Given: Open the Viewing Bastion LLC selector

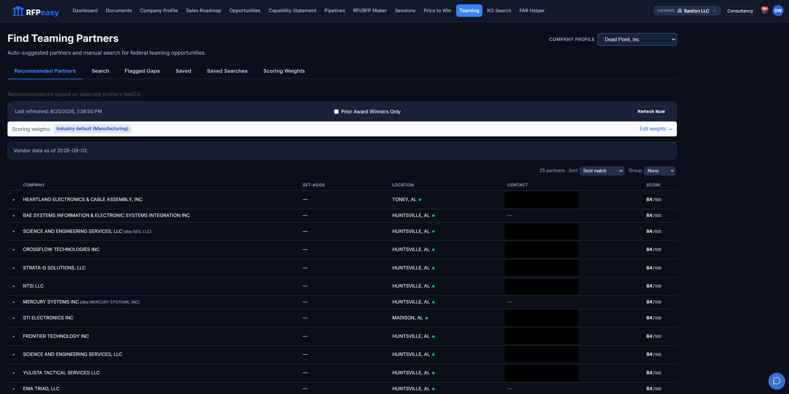Looking at the screenshot, I should pyautogui.click(x=687, y=11).
